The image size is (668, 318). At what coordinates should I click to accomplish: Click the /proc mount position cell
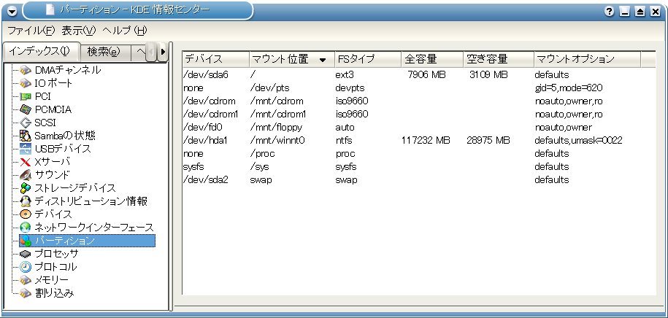click(x=262, y=154)
